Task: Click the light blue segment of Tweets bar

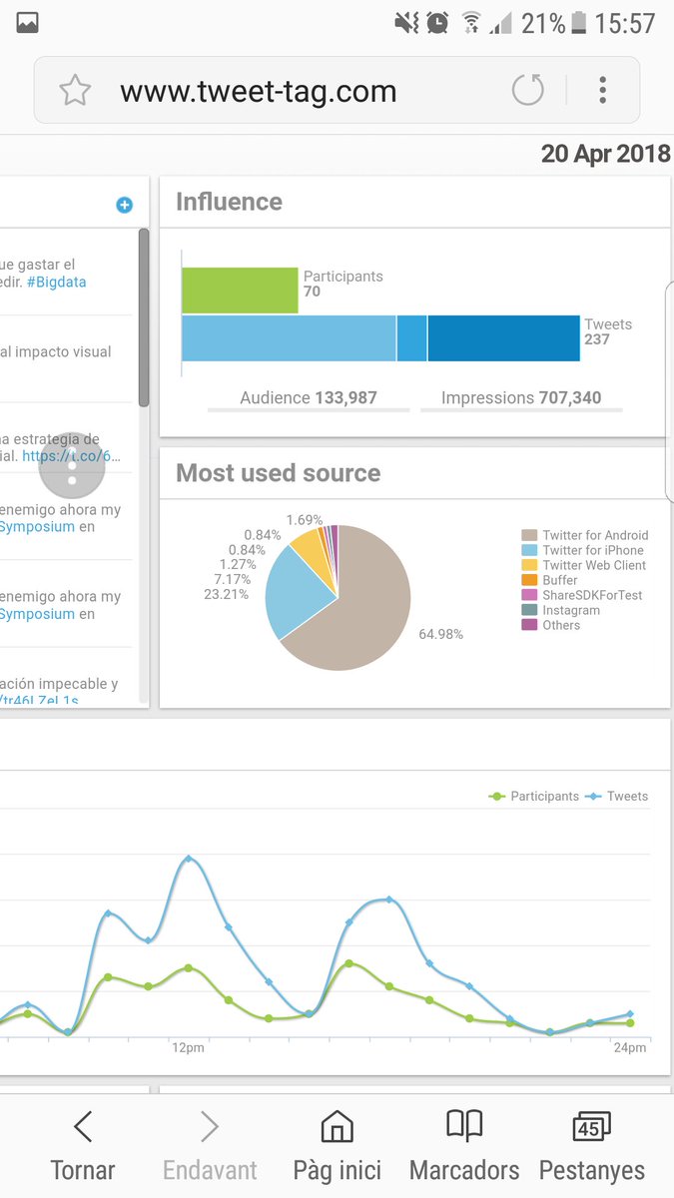Action: (289, 337)
